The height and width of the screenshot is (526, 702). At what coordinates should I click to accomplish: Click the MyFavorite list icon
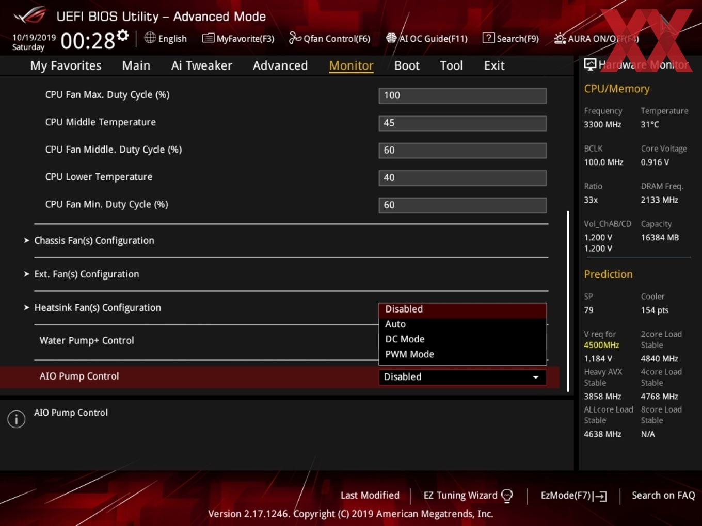(208, 38)
